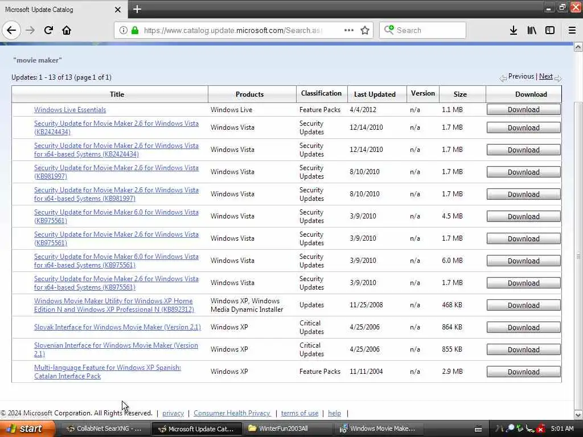583x437 pixels.
Task: Open Slovak Interface for Movie Maker link
Action: [117, 327]
